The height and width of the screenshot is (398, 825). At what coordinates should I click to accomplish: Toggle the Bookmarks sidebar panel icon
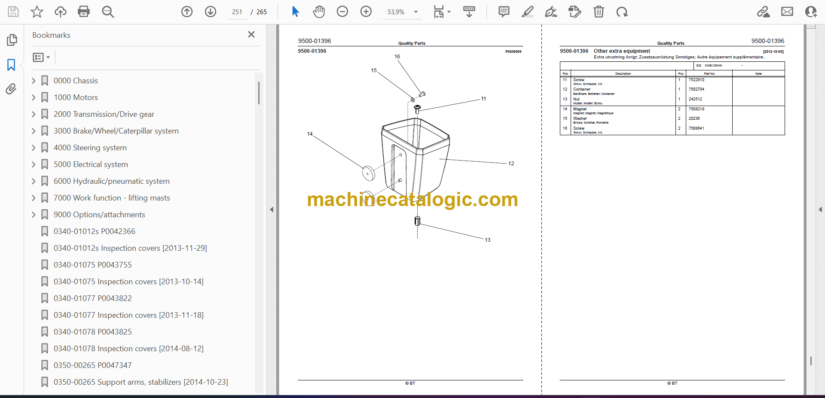(x=11, y=65)
